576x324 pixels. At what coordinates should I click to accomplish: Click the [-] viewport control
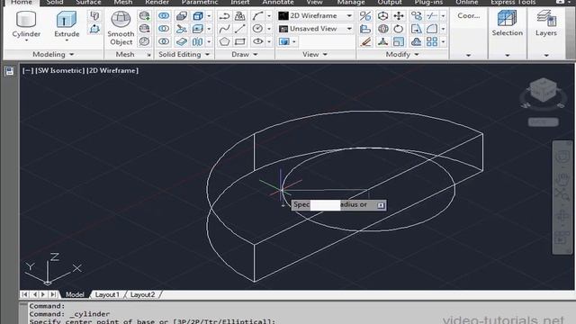28,70
